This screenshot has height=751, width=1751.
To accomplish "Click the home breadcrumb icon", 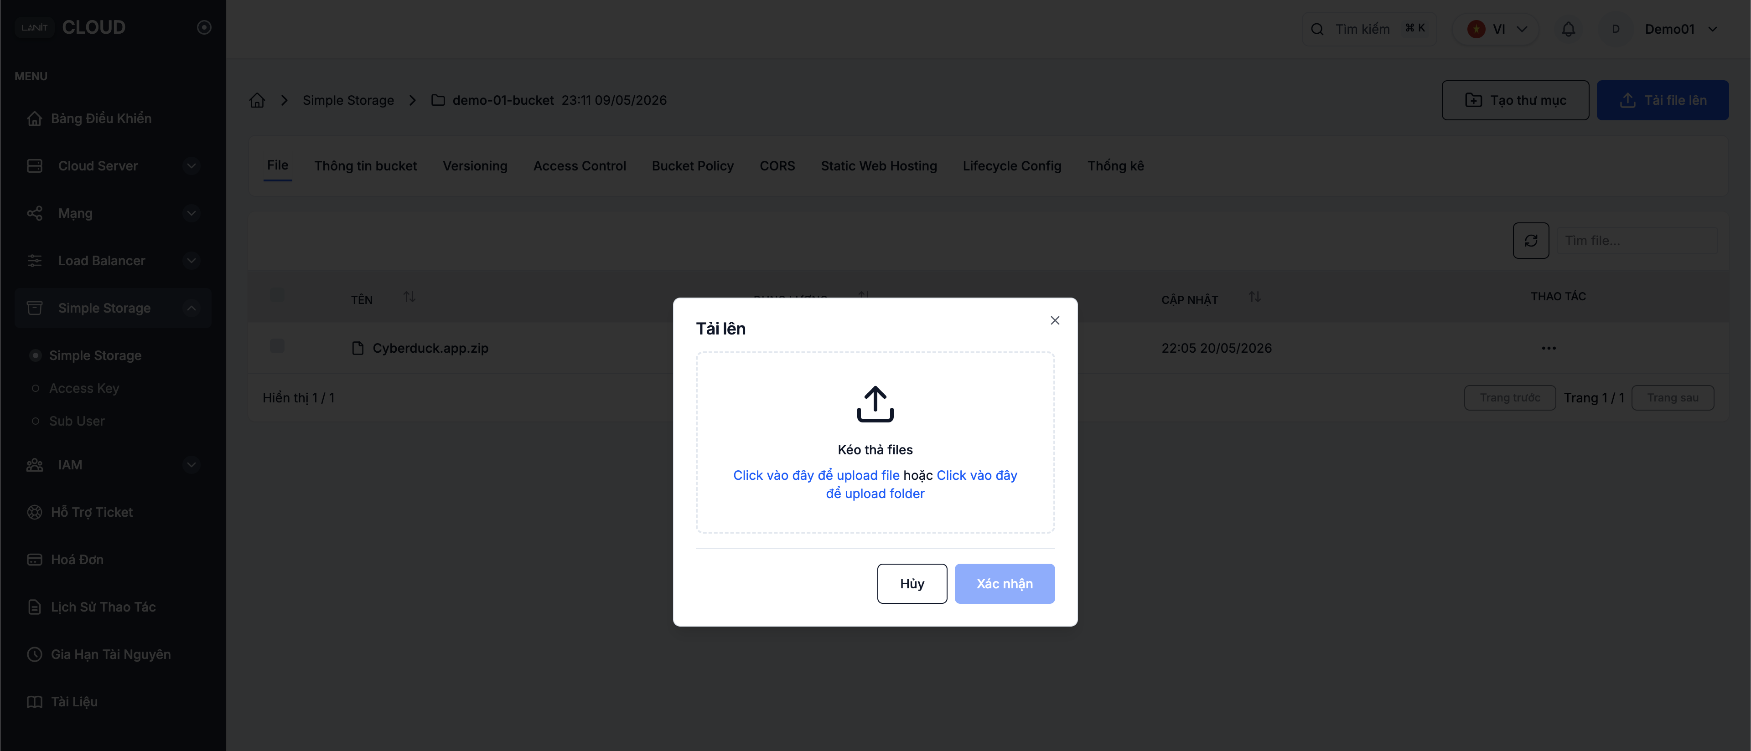I will click(257, 101).
